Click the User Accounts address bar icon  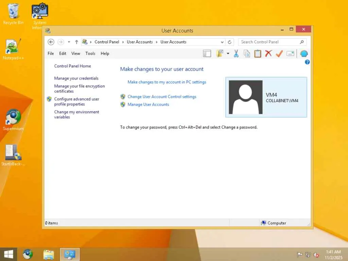(85, 42)
